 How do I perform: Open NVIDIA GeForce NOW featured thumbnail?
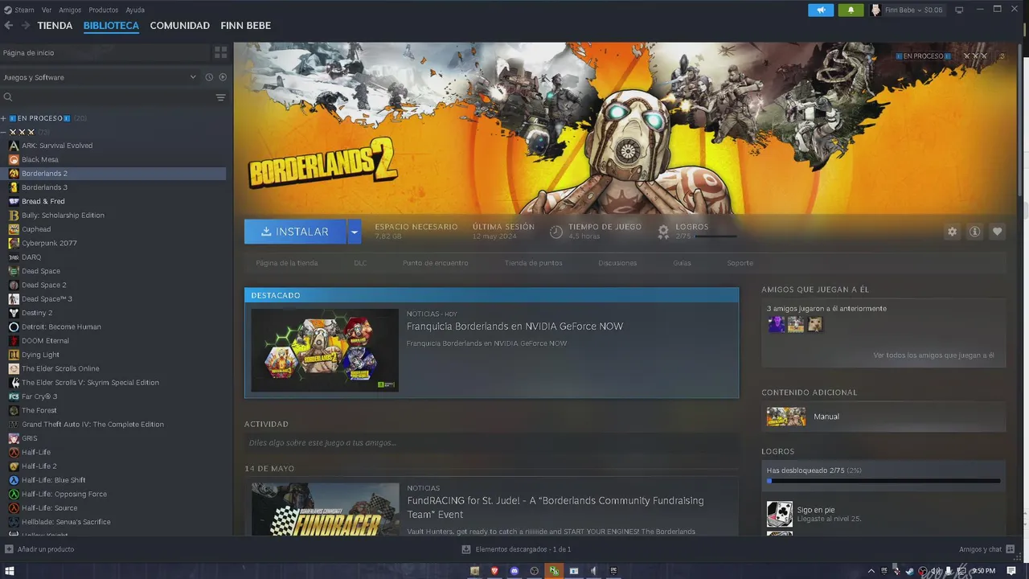[x=325, y=350]
